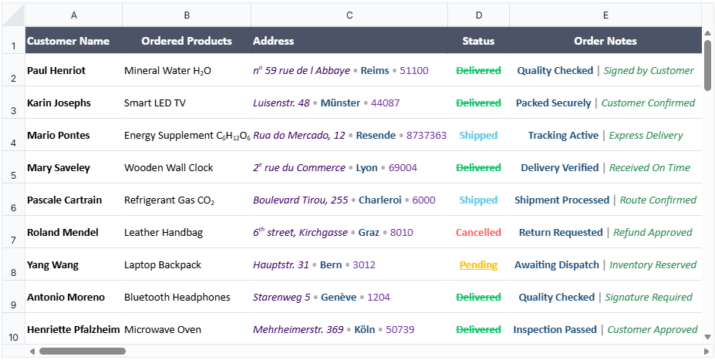This screenshot has height=360, width=715.
Task: Click the horizontal scrollbar thumb
Action: click(82, 352)
